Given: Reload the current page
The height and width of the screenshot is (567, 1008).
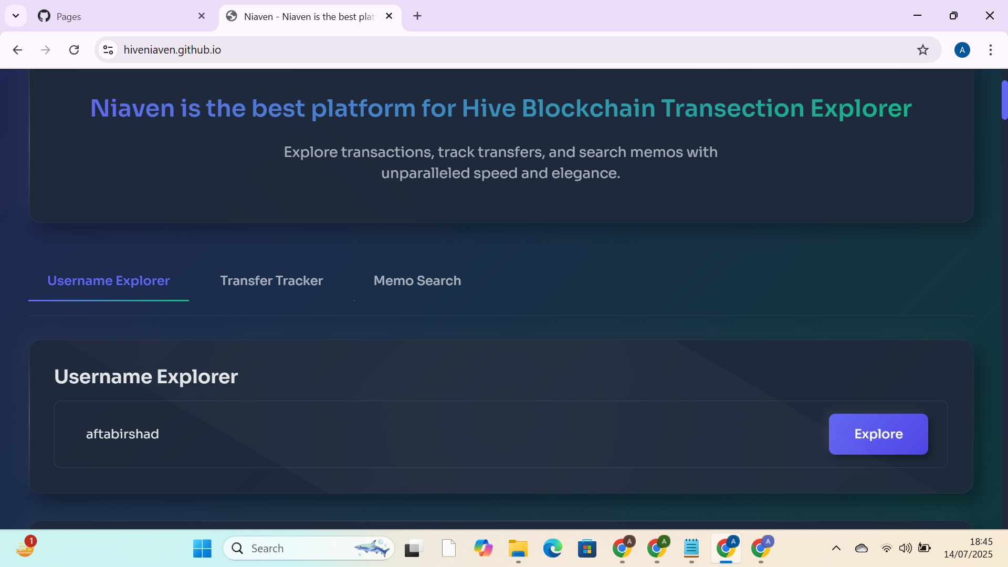Looking at the screenshot, I should 74,50.
